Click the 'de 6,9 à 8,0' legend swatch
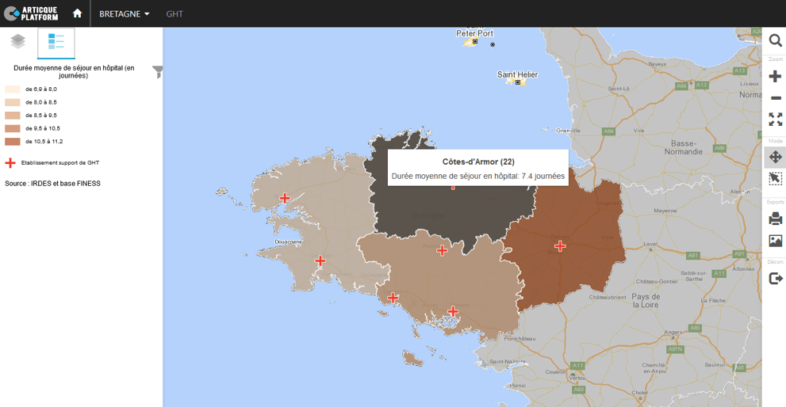Screen dimensions: 786x407 13,89
